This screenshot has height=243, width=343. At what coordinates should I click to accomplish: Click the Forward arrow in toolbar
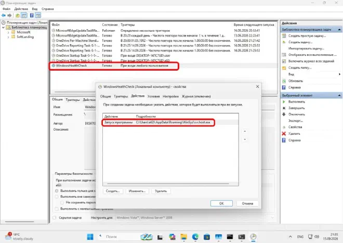pyautogui.click(x=9, y=15)
